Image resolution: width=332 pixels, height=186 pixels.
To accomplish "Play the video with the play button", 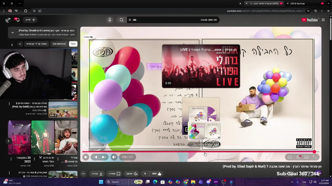I will (86, 157).
